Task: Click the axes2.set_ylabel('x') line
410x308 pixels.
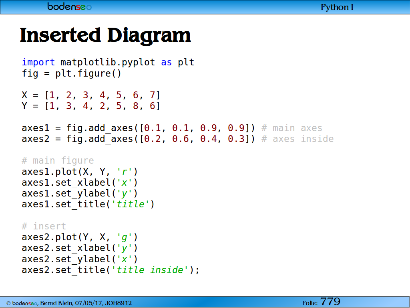Action: pos(80,259)
